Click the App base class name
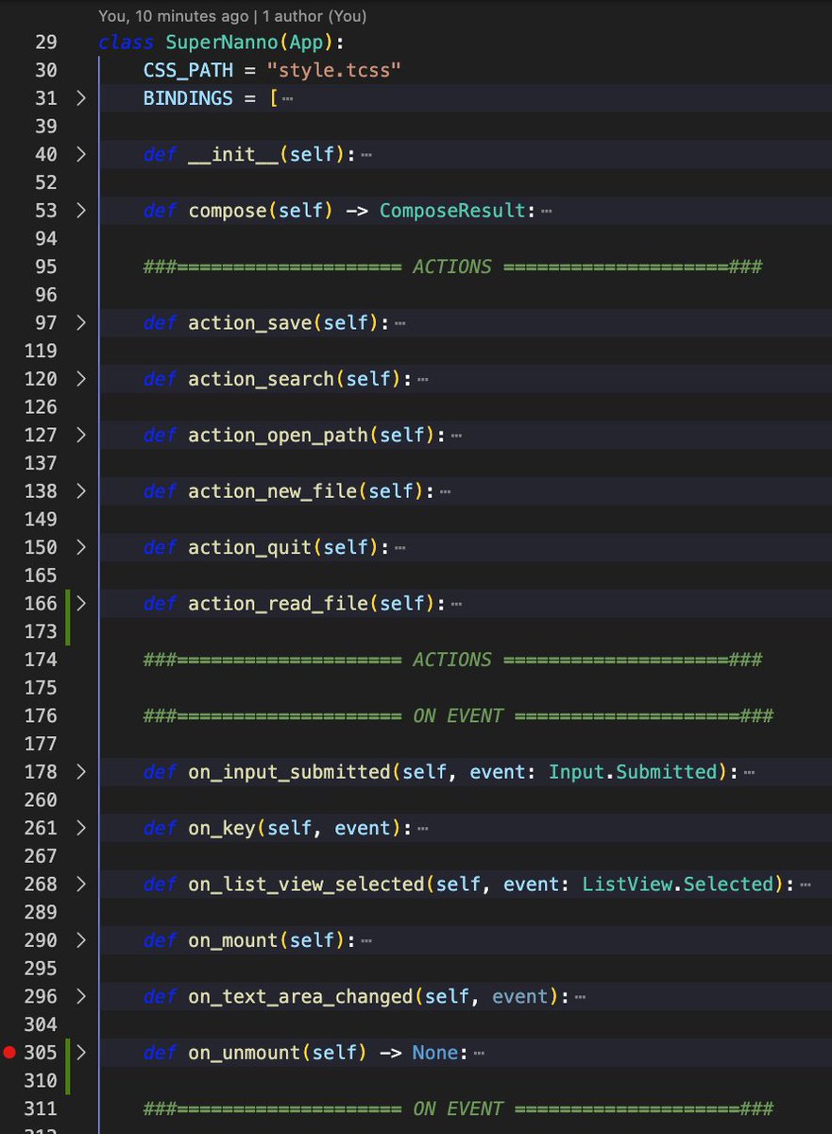Viewport: 832px width, 1134px height. point(307,43)
